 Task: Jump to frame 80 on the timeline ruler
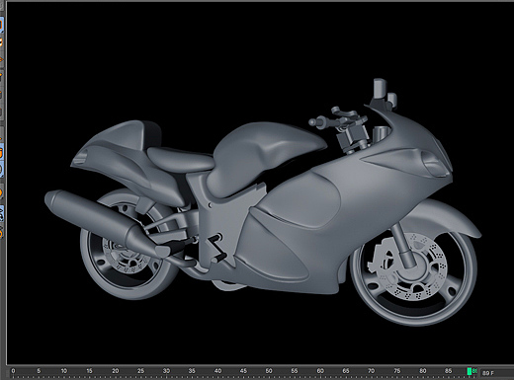(423, 371)
